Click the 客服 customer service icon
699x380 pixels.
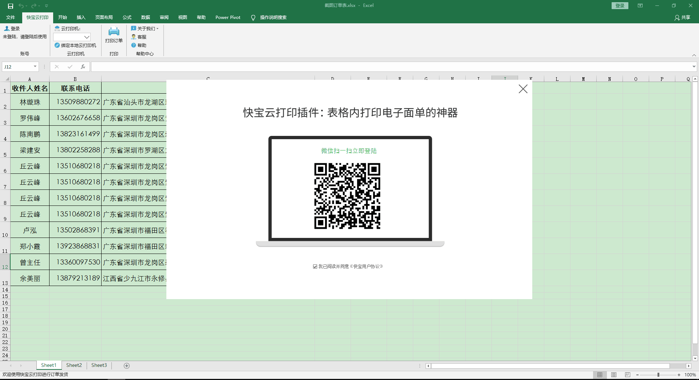pos(134,37)
